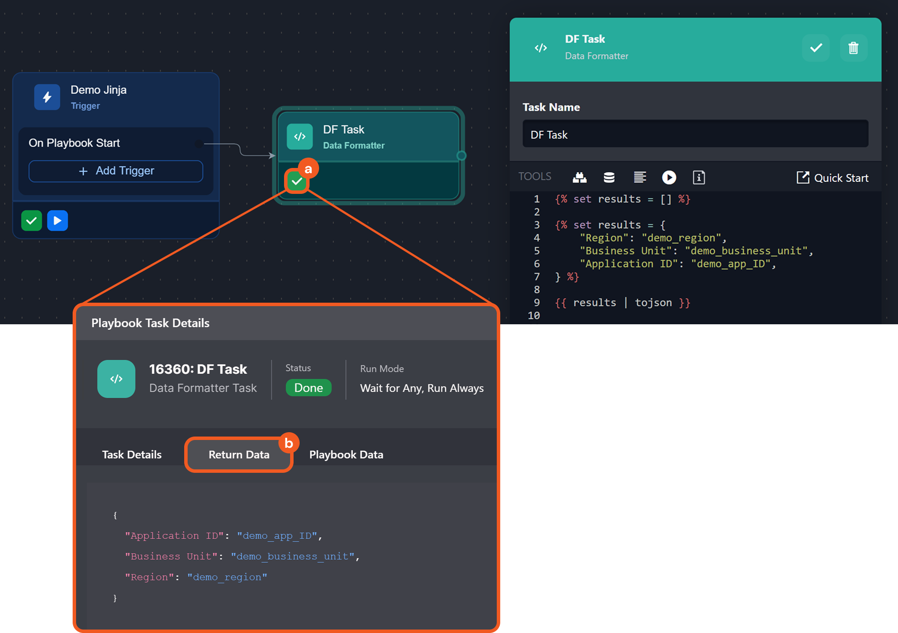This screenshot has height=633, width=898.
Task: Click the text align lines icon in TOOLS
Action: 639,177
